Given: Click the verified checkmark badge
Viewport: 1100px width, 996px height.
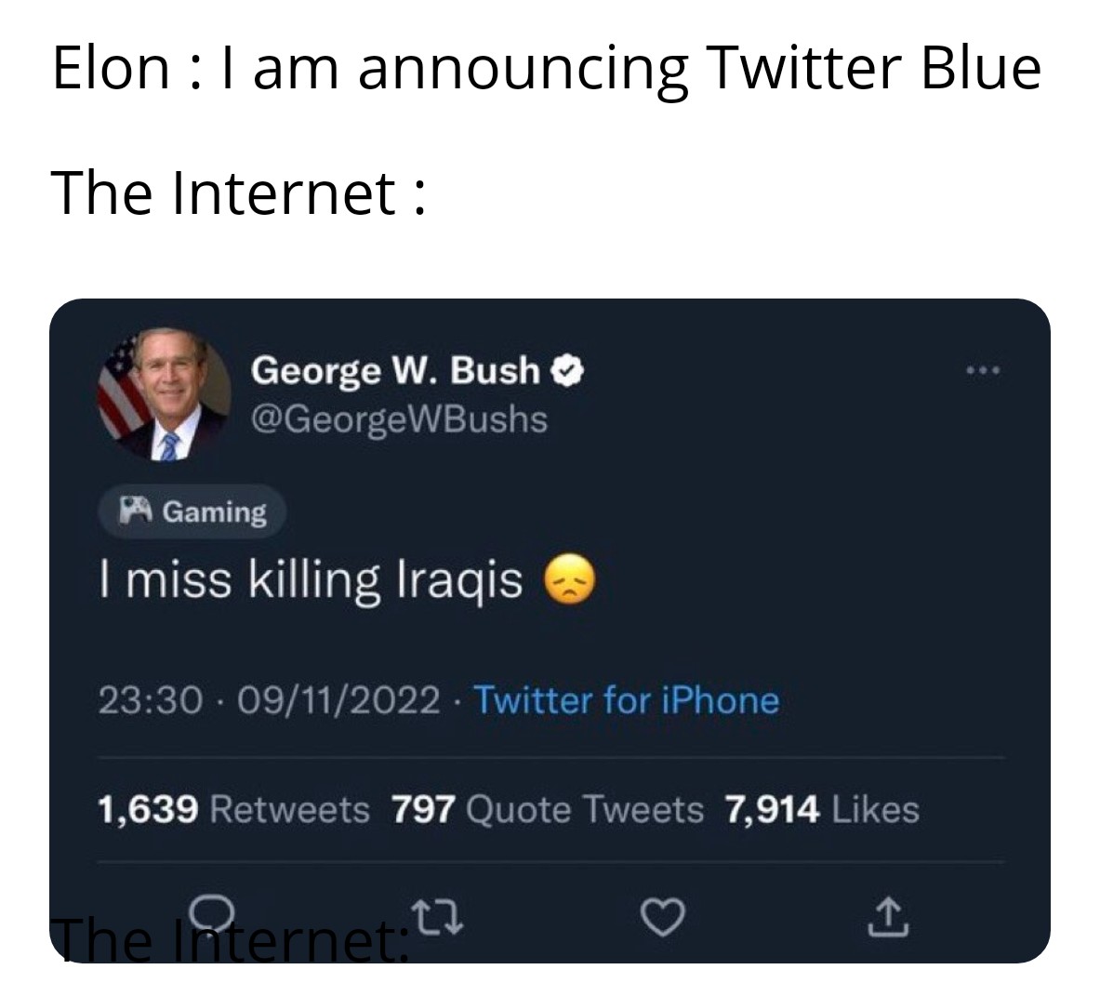Looking at the screenshot, I should pos(568,371).
